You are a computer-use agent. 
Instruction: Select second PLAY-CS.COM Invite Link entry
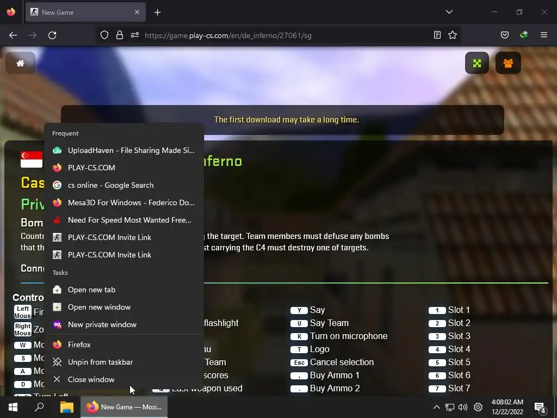pos(124,255)
